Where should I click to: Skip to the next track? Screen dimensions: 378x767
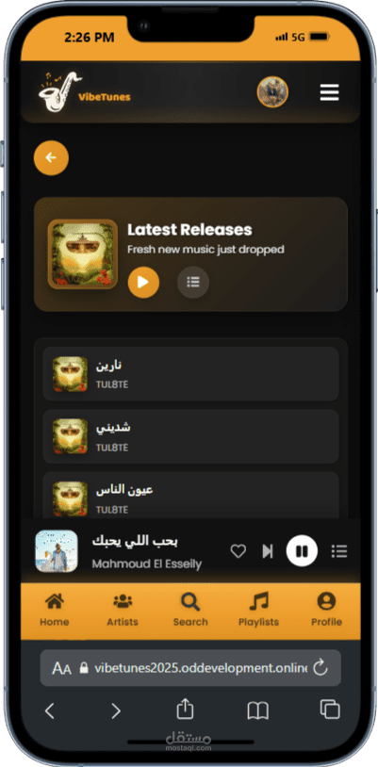[x=268, y=551]
